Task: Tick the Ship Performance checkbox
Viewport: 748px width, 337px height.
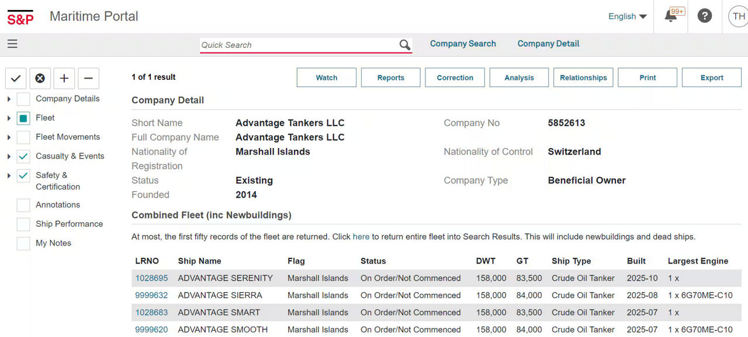Action: click(x=23, y=224)
